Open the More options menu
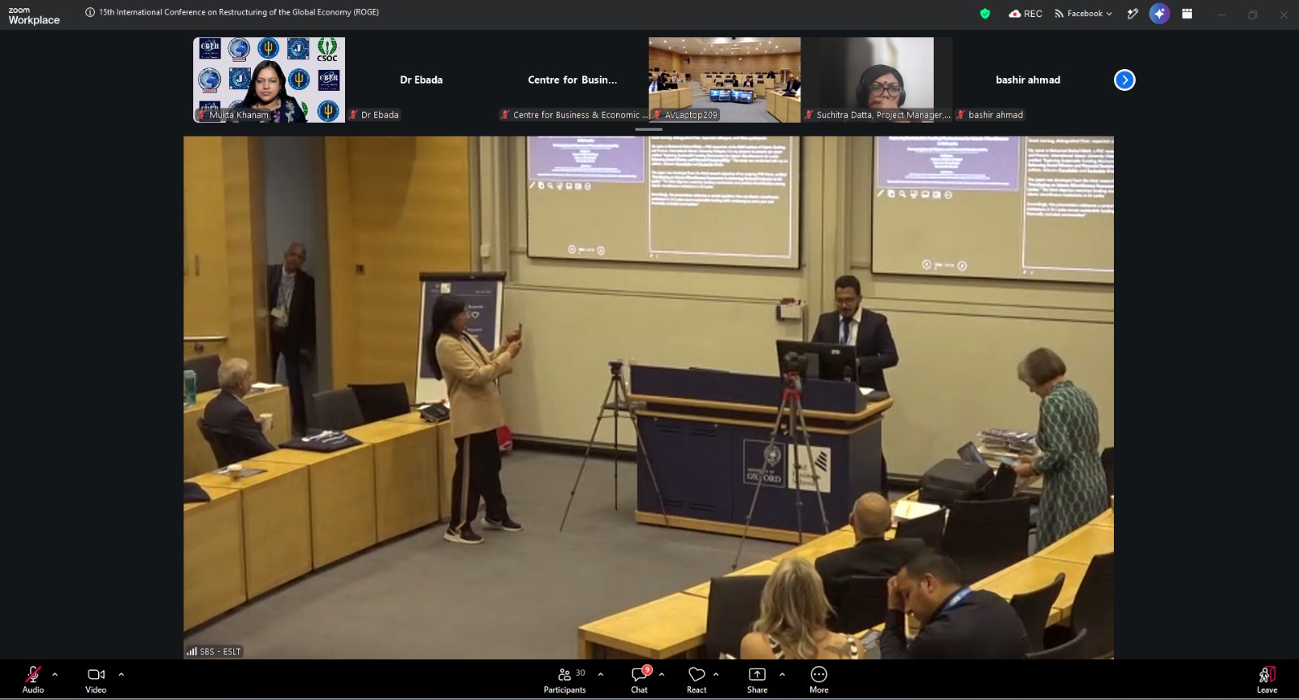This screenshot has width=1299, height=700. 819,680
